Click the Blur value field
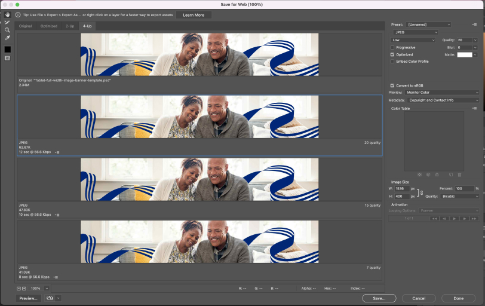The width and height of the screenshot is (485, 306). coord(465,48)
